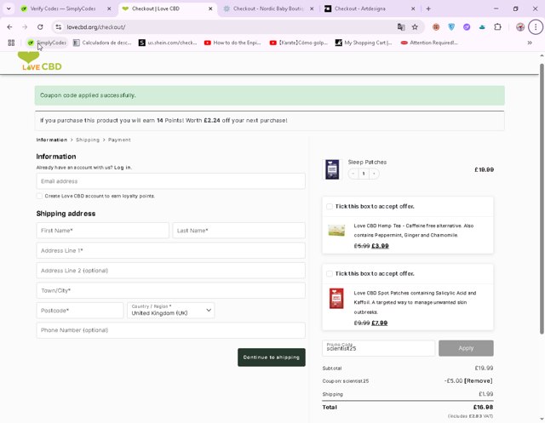Click the shield extension icon
The width and height of the screenshot is (545, 423).
(451, 26)
